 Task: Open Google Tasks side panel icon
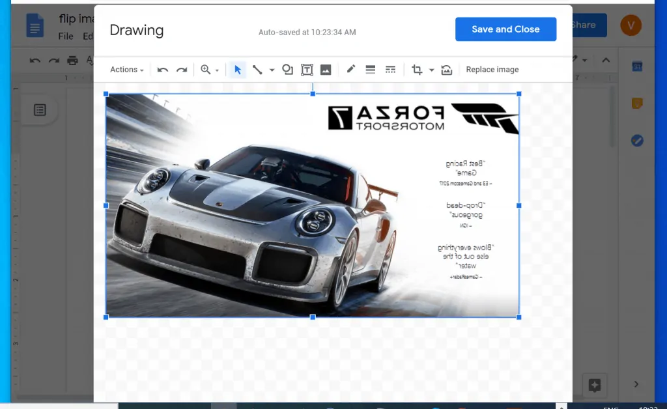tap(637, 140)
